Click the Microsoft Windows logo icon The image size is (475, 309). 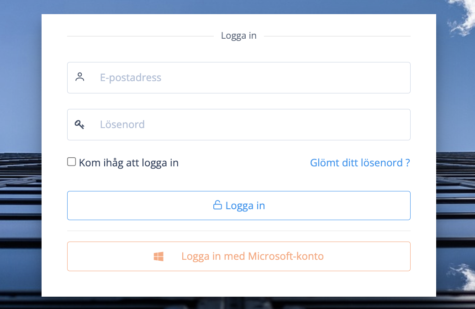tap(158, 257)
